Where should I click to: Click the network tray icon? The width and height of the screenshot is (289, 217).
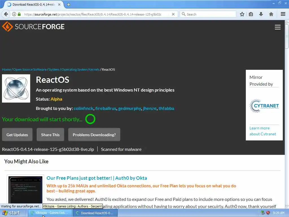click(263, 213)
